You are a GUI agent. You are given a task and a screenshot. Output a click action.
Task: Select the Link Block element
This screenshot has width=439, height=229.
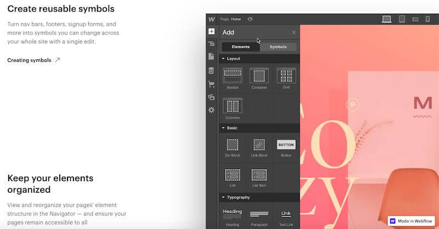pyautogui.click(x=259, y=148)
